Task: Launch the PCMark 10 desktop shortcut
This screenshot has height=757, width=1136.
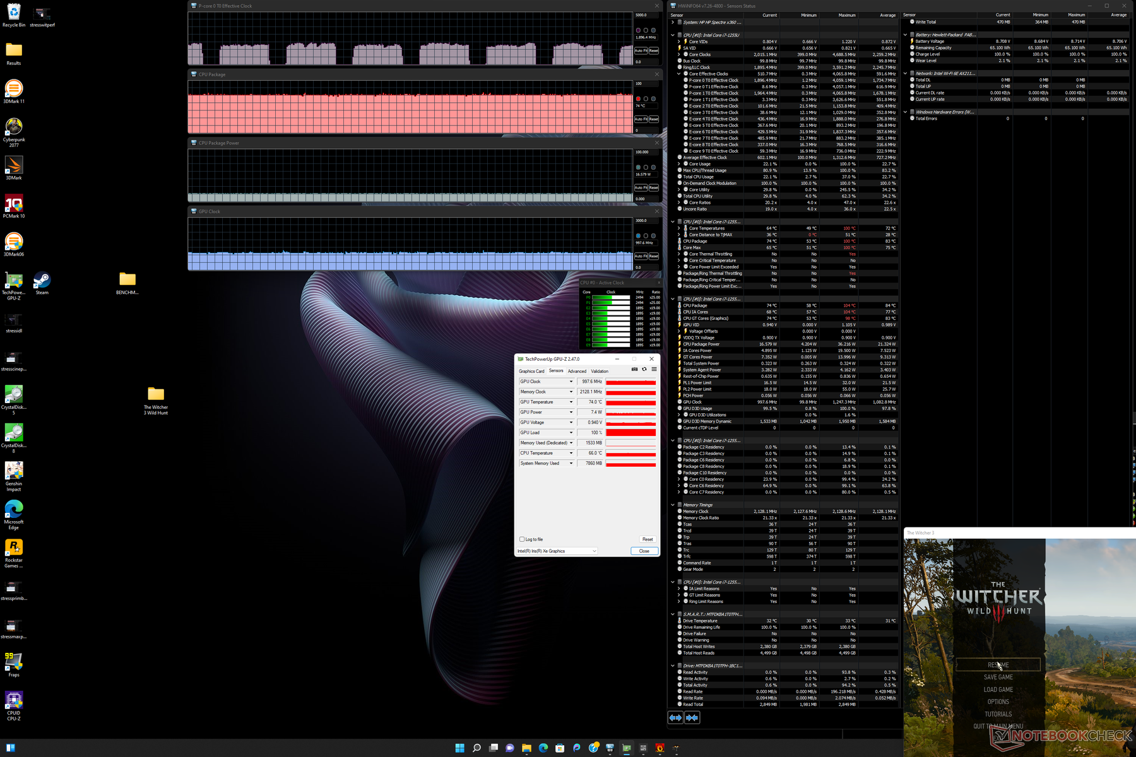Action: pos(14,206)
